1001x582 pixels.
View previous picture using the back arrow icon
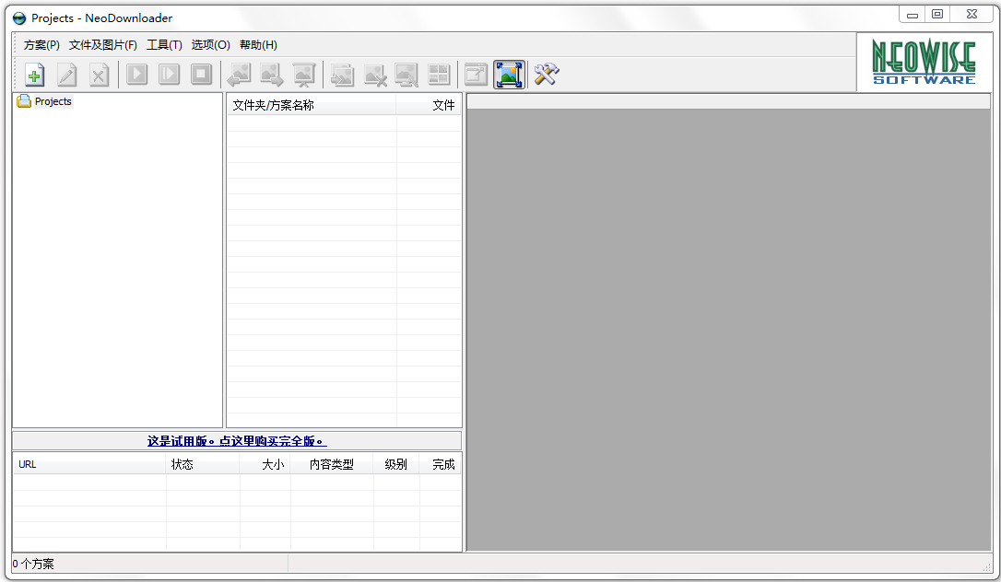tap(239, 75)
